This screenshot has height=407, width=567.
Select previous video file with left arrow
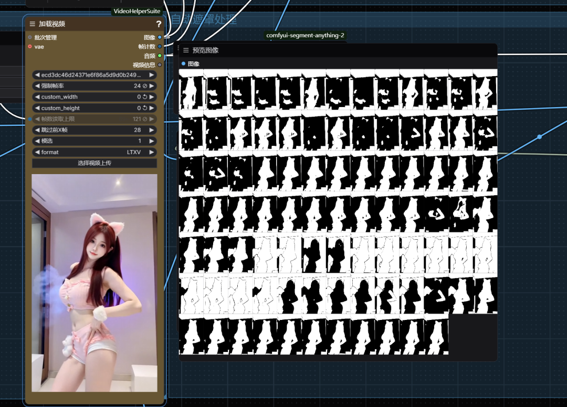tap(37, 75)
